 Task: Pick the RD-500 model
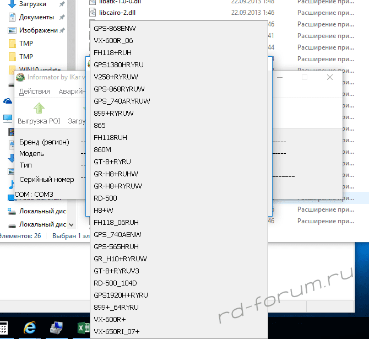click(179, 198)
